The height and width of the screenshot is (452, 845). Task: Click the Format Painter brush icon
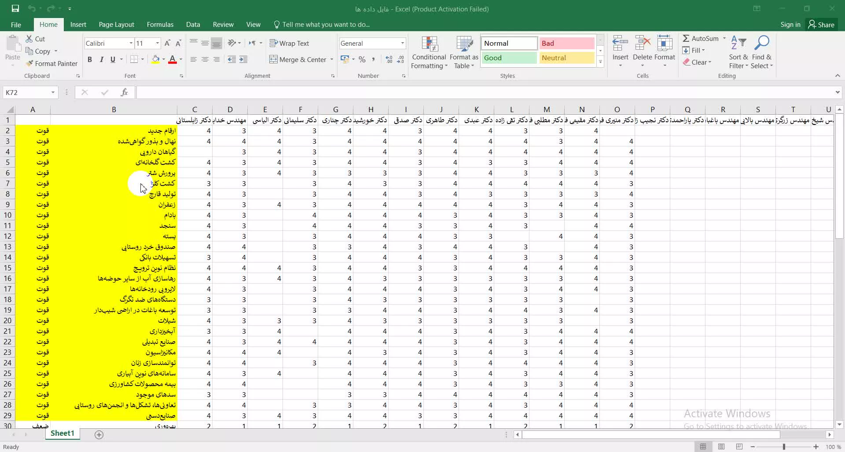click(29, 64)
